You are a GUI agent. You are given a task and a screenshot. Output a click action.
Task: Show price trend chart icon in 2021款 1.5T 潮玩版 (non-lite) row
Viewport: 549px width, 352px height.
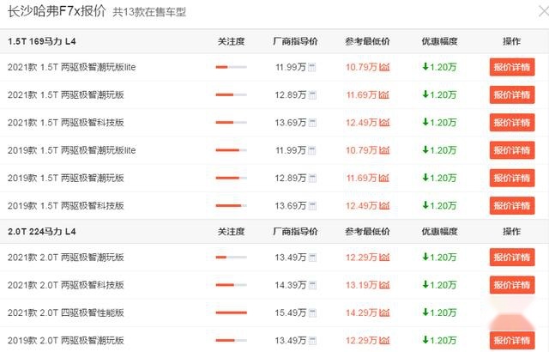[x=384, y=94]
